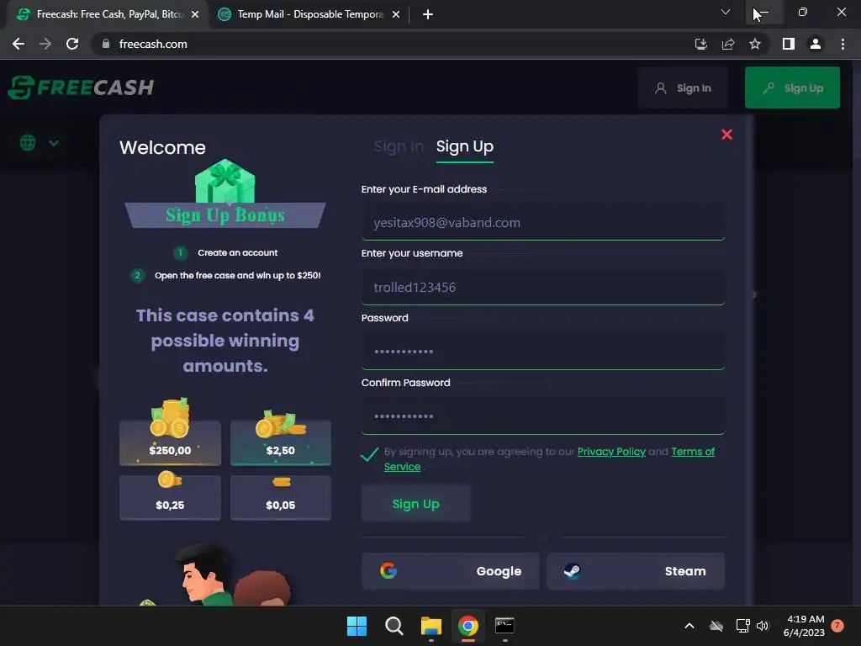Open the Chrome three-dot menu

tap(843, 44)
